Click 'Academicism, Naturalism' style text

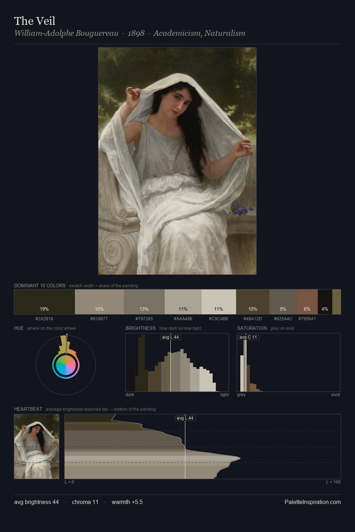click(x=199, y=33)
